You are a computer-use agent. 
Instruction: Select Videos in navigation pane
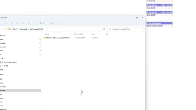point(1,102)
